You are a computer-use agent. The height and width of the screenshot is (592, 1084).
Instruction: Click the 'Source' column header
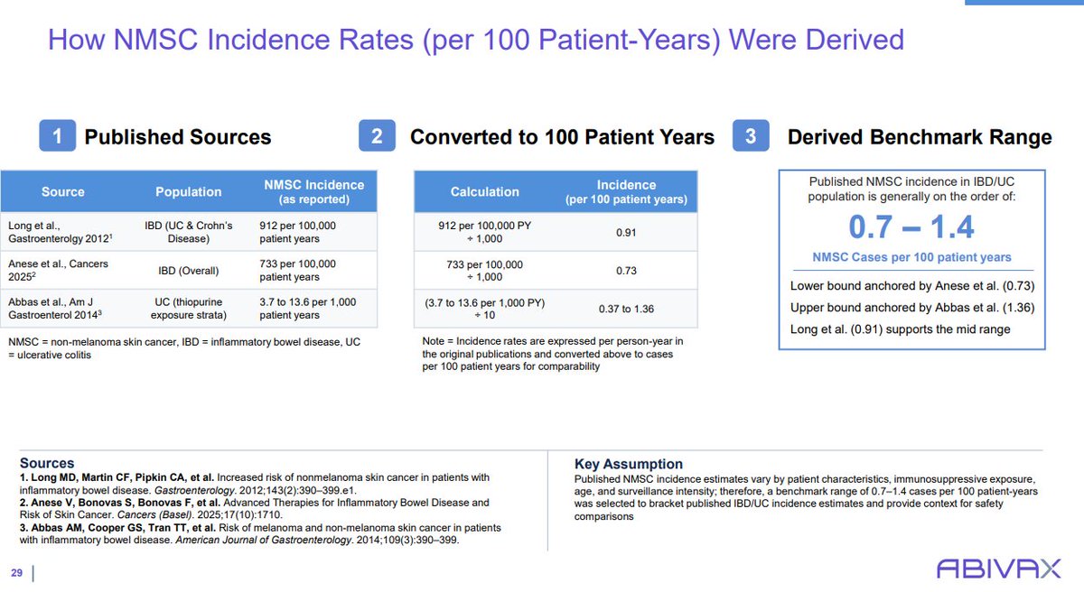pos(63,191)
